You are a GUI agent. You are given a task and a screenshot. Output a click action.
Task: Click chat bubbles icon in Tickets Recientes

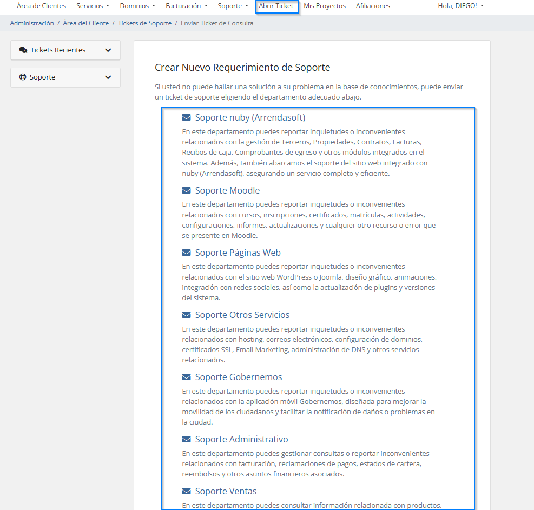[x=23, y=50]
